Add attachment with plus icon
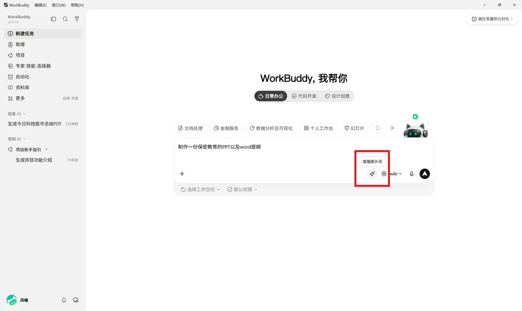The width and height of the screenshot is (522, 311). pyautogui.click(x=182, y=174)
